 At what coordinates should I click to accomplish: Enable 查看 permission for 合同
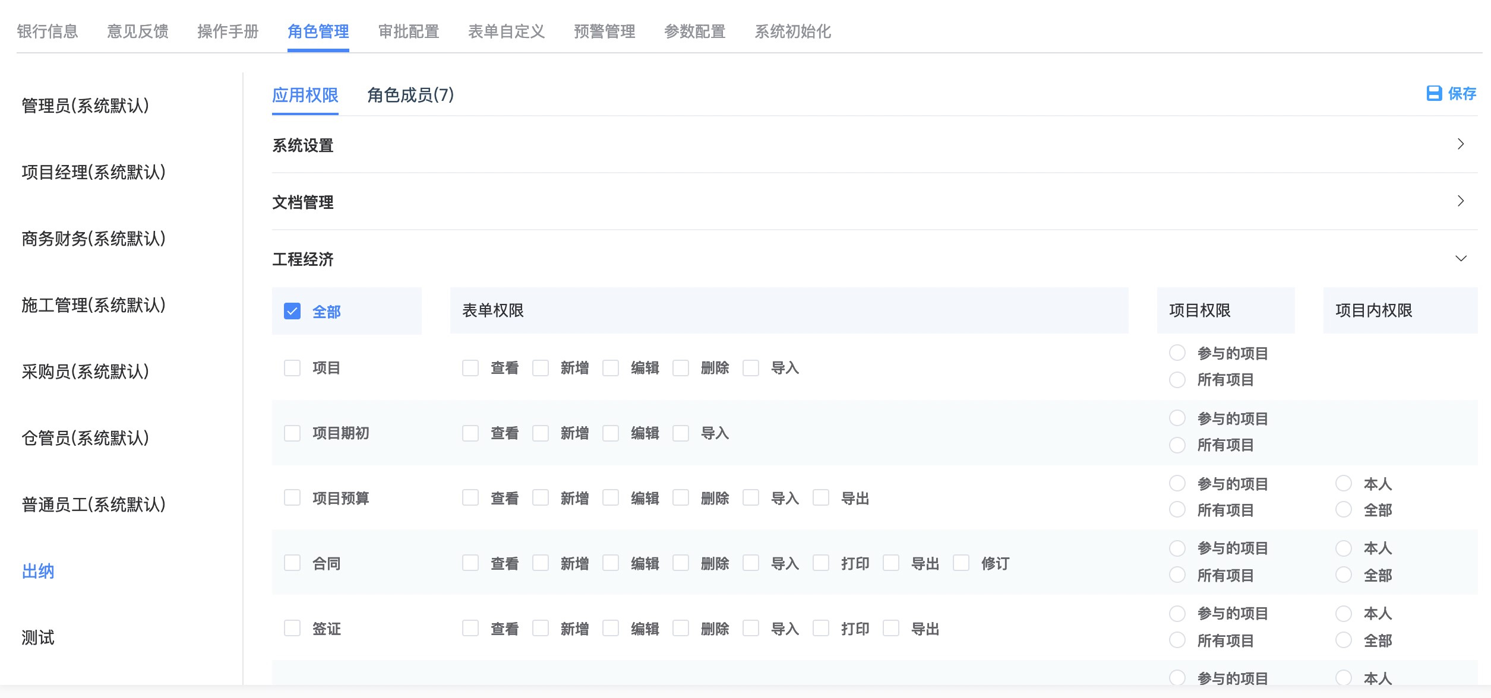[x=470, y=563]
